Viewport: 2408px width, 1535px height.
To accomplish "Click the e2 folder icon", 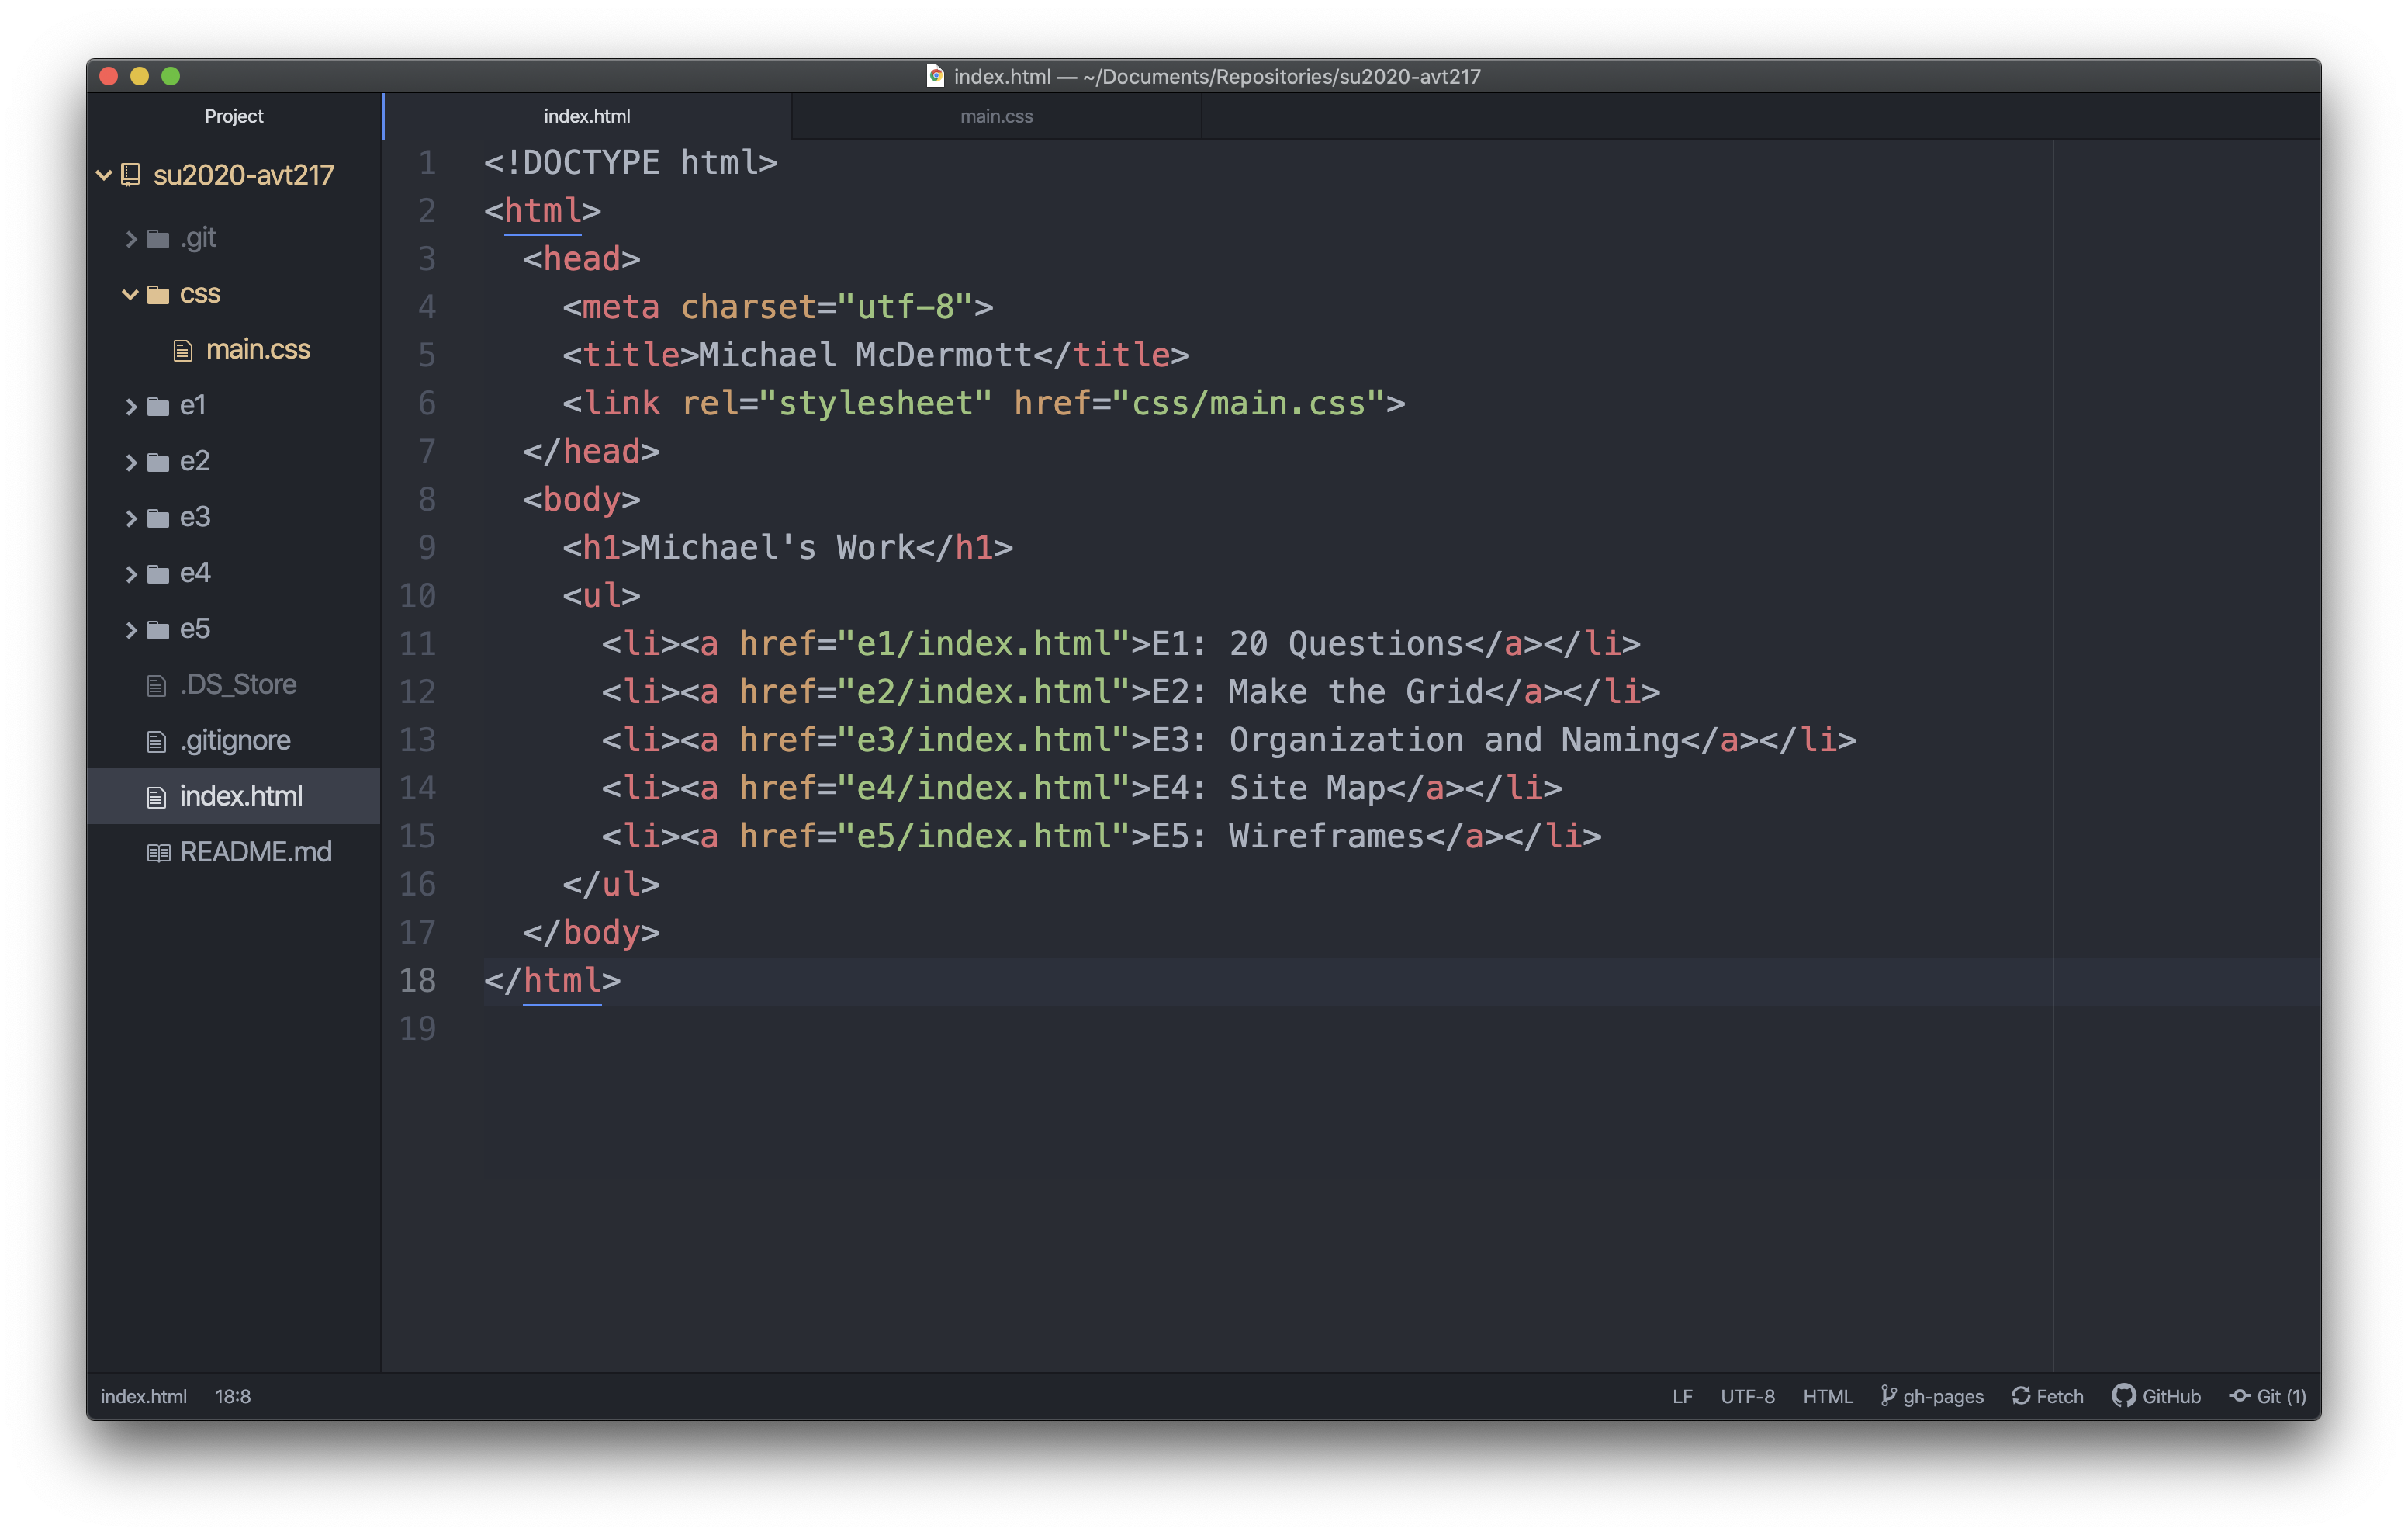I will (158, 463).
